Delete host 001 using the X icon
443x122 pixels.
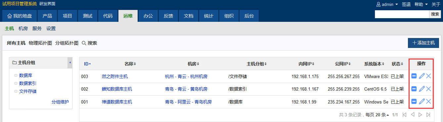[428, 102]
